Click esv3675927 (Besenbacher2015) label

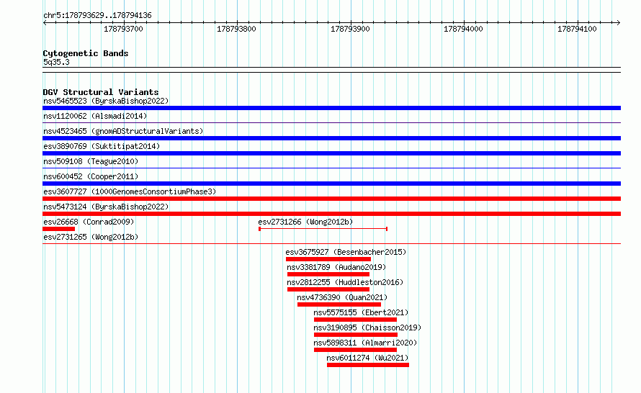click(x=346, y=252)
